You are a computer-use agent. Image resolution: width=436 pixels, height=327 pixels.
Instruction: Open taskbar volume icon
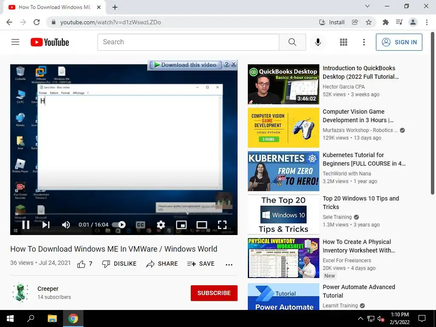pyautogui.click(x=381, y=318)
